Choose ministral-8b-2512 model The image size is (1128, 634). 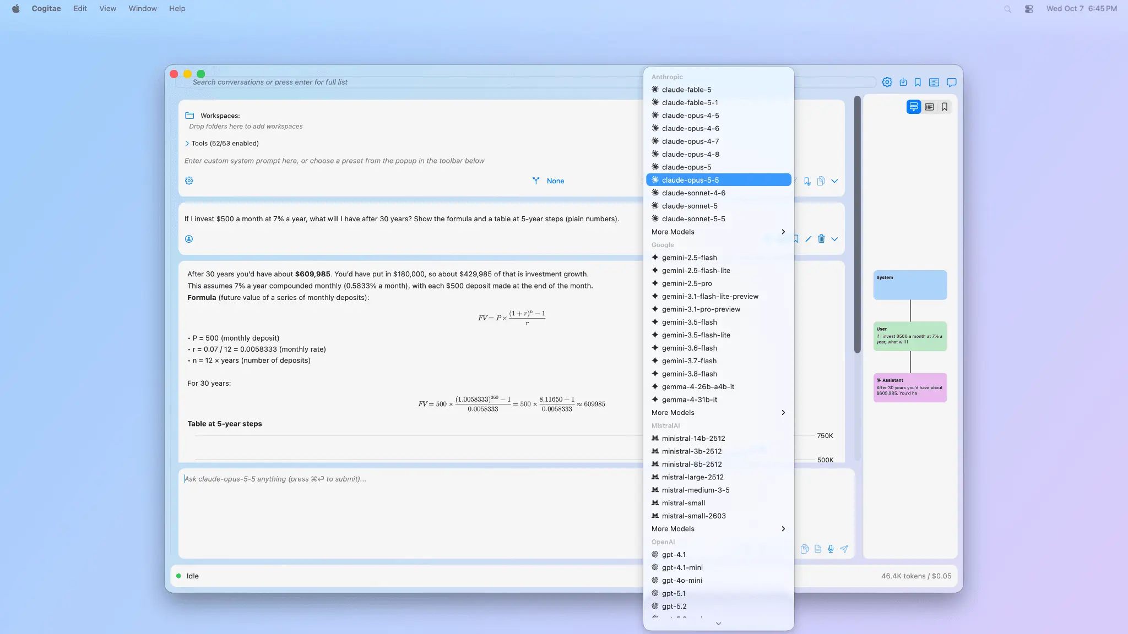coord(718,464)
